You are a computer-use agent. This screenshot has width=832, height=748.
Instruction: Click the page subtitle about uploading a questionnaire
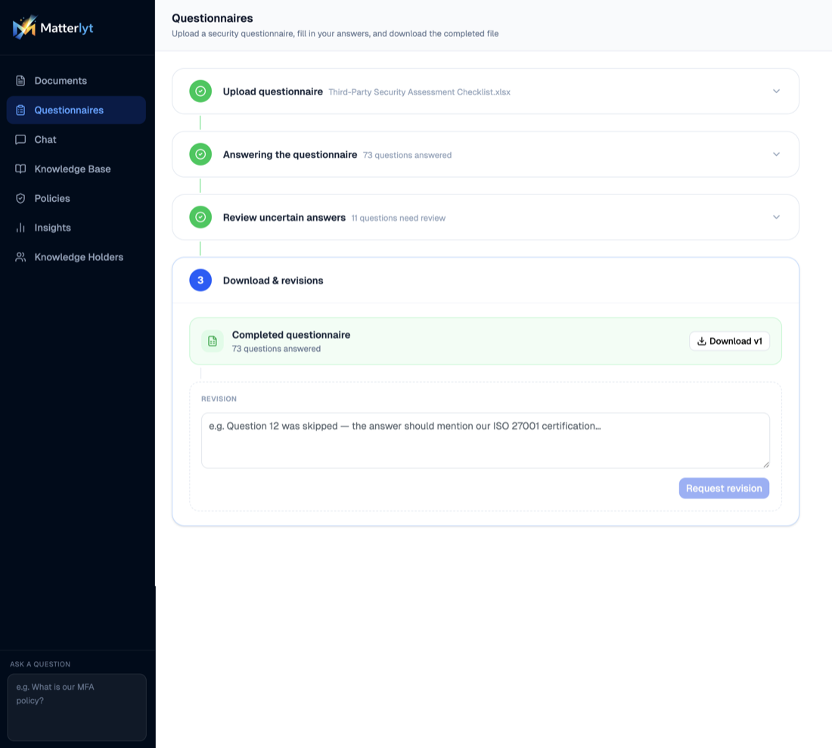click(335, 33)
